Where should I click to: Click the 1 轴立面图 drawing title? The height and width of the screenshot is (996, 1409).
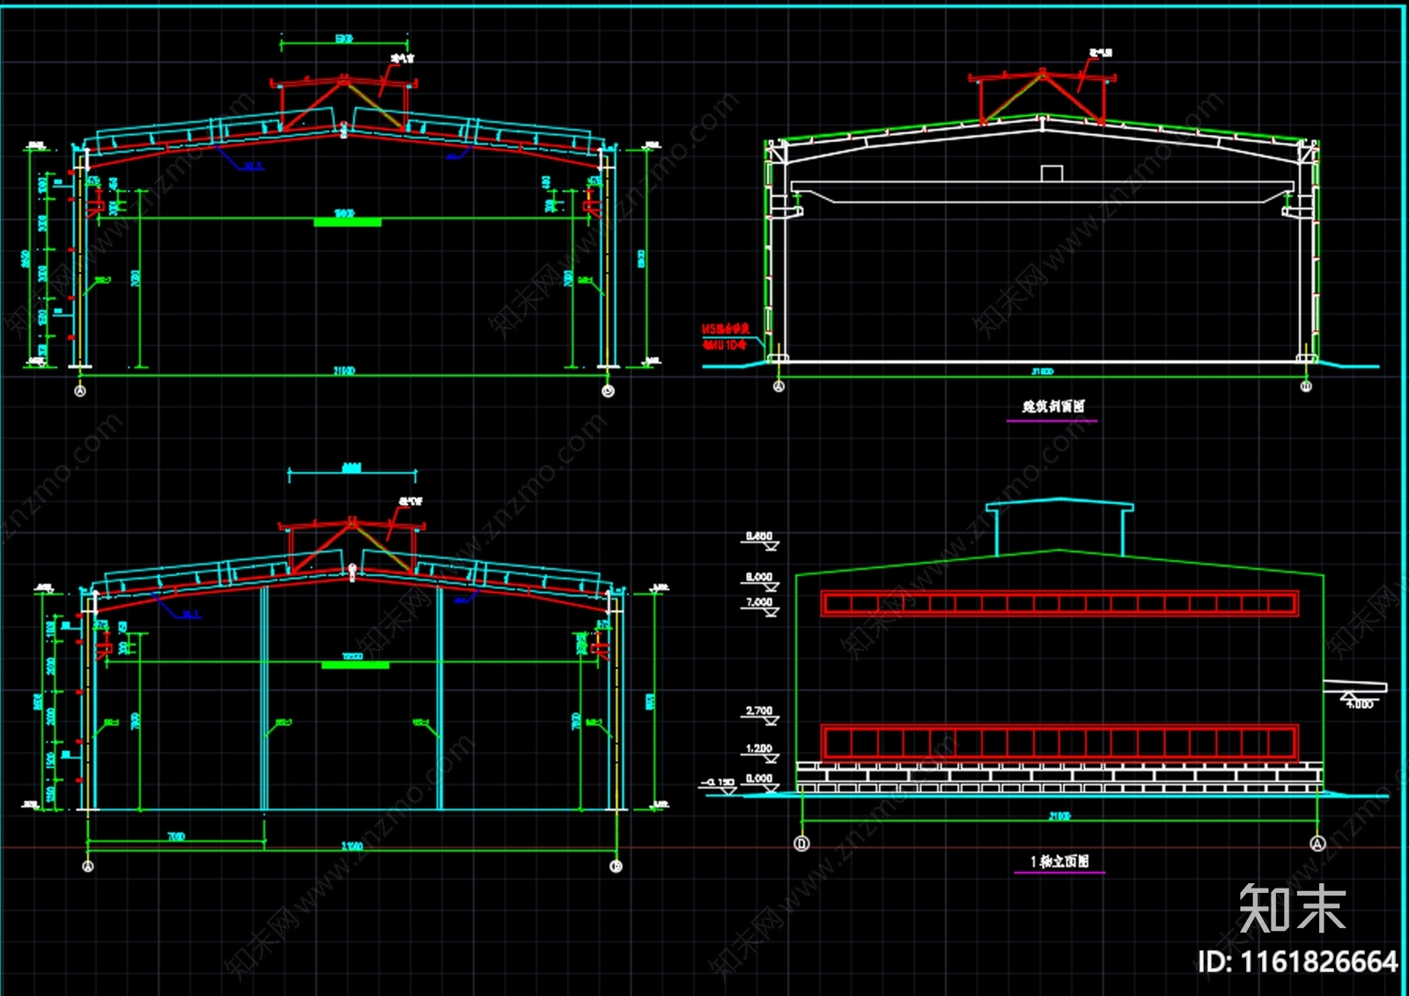pyautogui.click(x=1059, y=861)
